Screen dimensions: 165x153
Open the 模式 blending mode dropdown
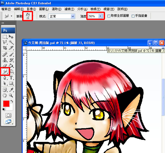pyautogui.click(x=62, y=16)
